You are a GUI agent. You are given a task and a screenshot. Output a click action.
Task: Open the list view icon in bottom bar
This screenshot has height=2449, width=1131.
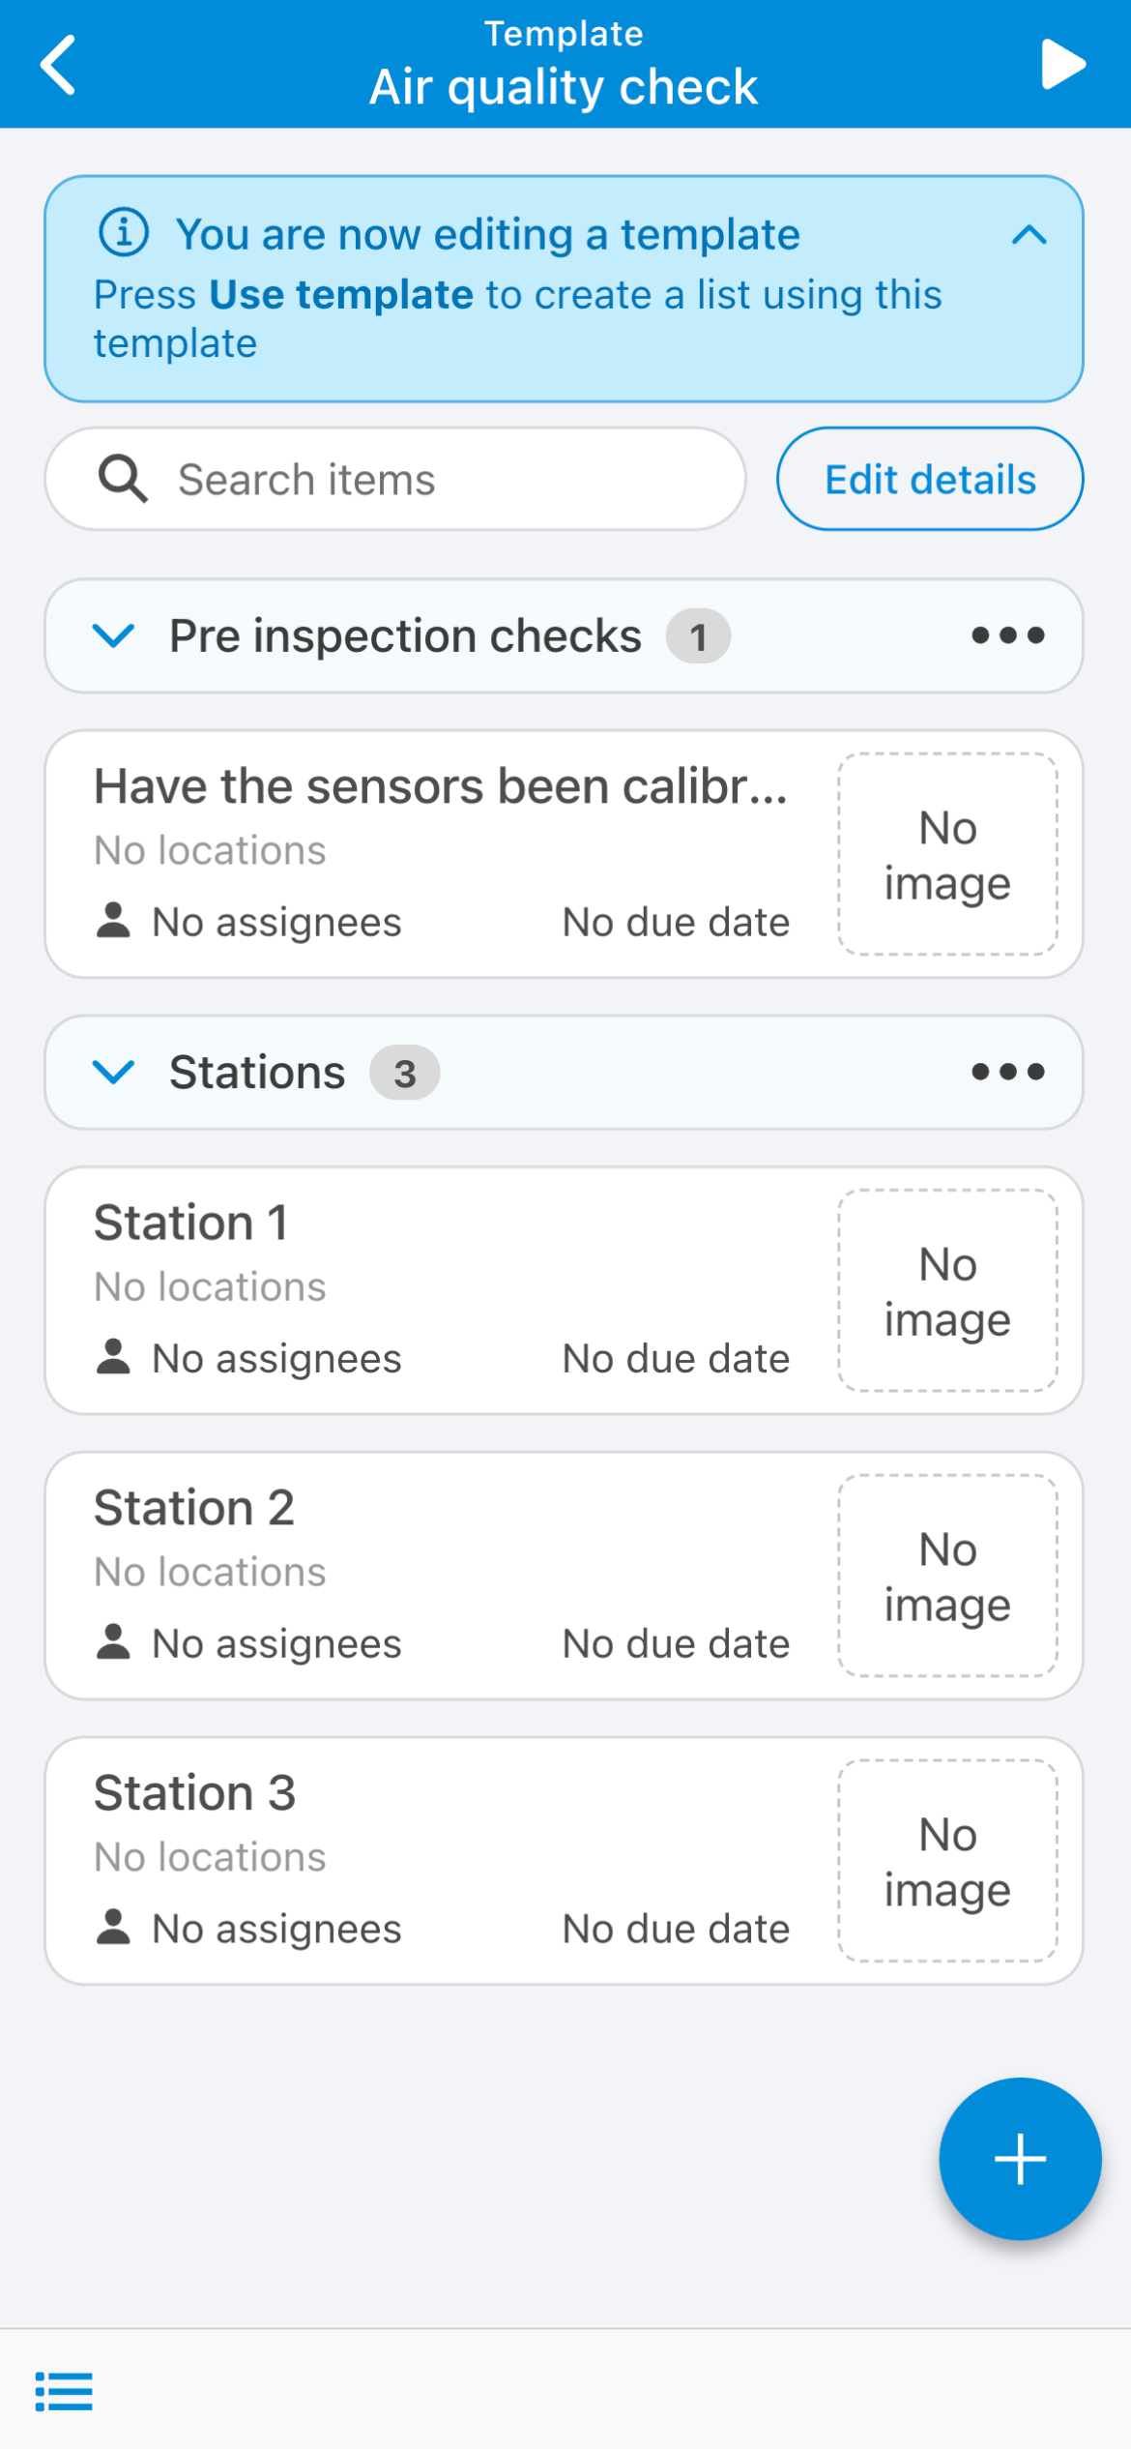click(x=64, y=2391)
